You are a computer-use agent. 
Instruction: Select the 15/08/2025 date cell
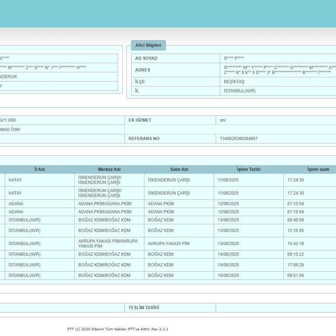(228, 276)
